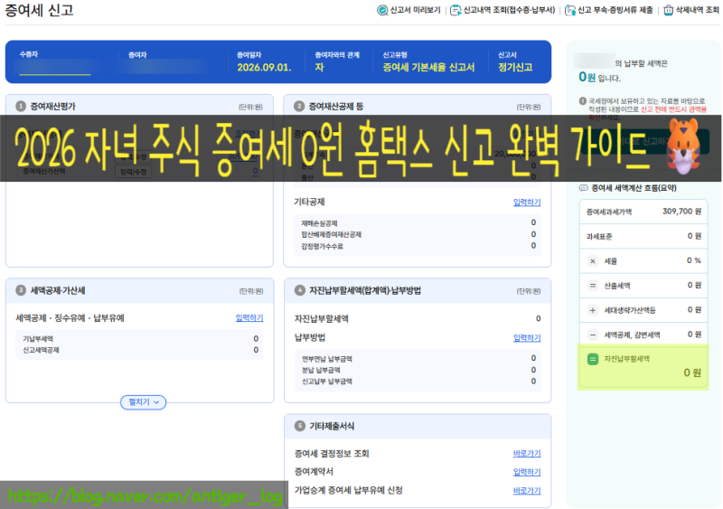Image resolution: width=723 pixels, height=509 pixels.
Task: Click the 기납부세액 row
Action: 140,339
